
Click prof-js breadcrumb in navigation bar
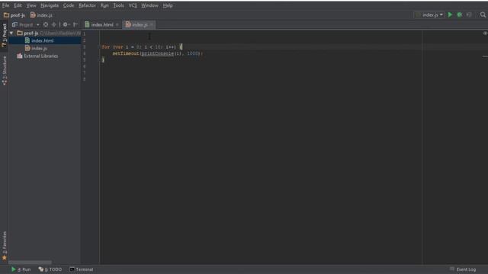point(14,15)
